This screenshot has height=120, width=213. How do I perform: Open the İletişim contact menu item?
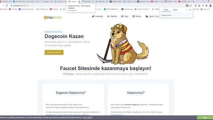(137, 16)
